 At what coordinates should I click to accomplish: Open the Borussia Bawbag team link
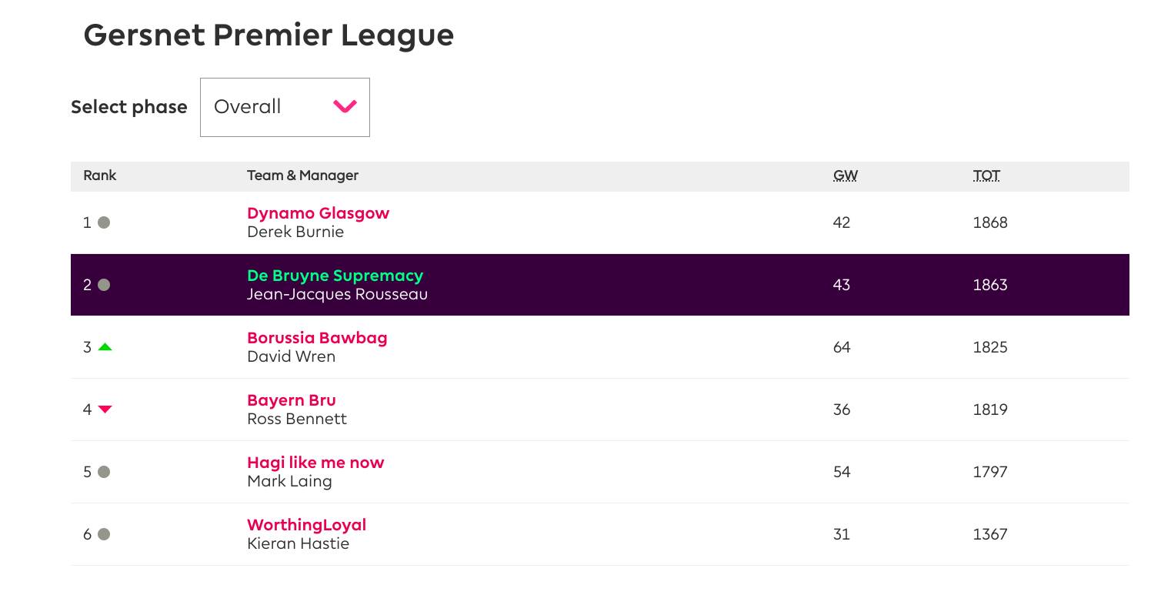pos(317,338)
